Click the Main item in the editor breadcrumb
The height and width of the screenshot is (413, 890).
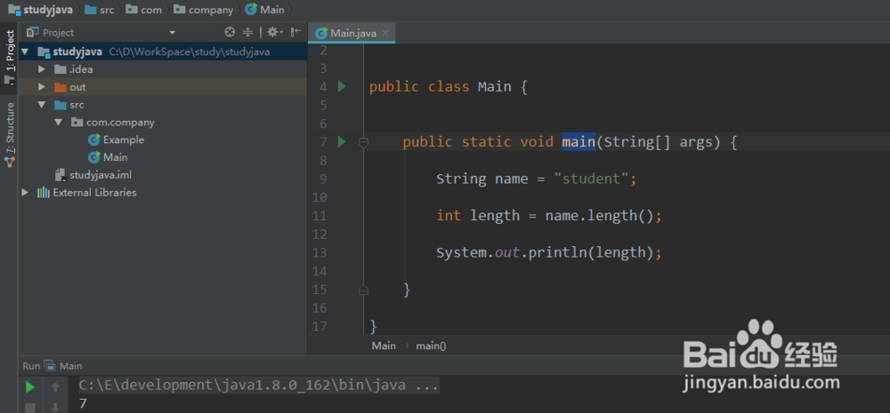(384, 345)
